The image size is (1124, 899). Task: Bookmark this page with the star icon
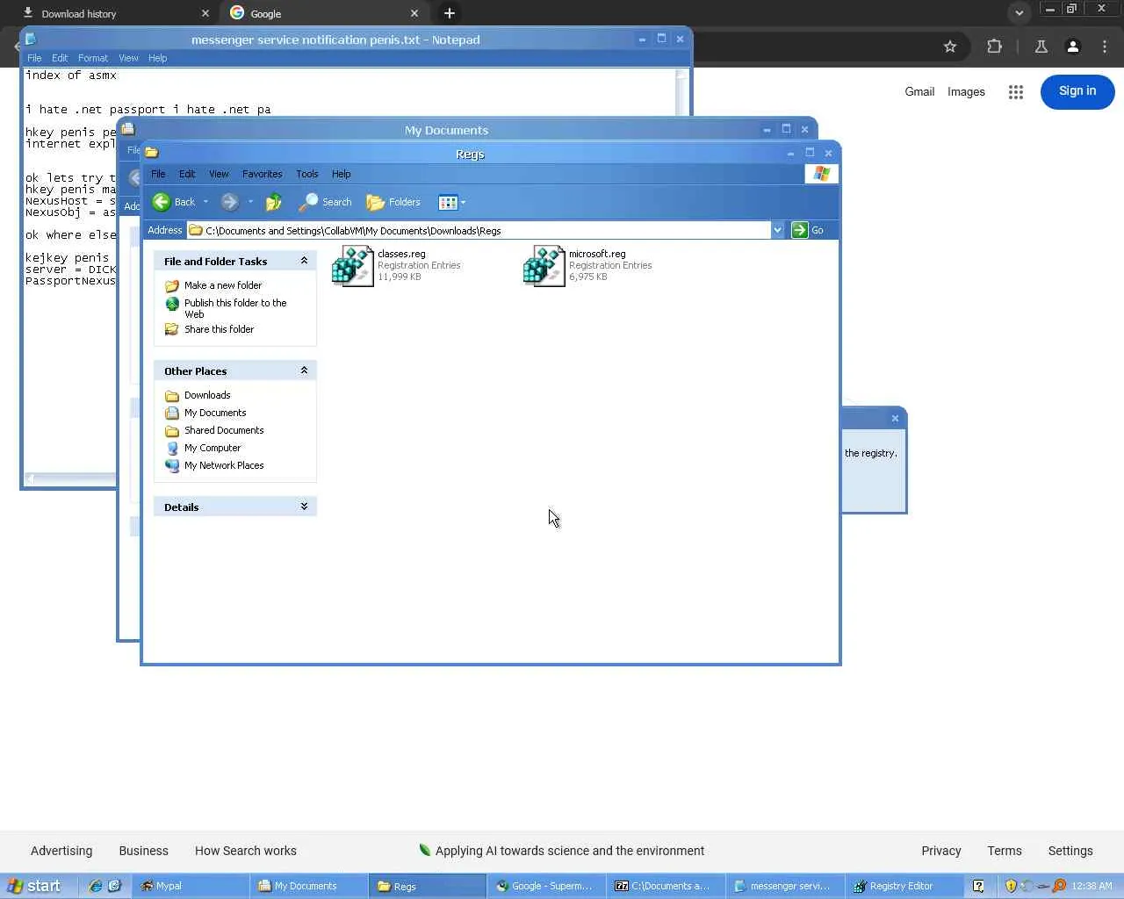950,47
